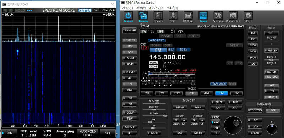Open the ファイル(F) menu

[127, 8]
